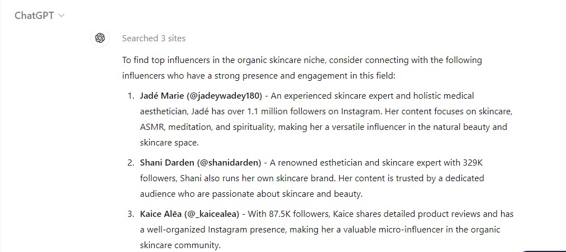
Task: Click the dark rounded element at bottom-right edge
Action: point(544,251)
